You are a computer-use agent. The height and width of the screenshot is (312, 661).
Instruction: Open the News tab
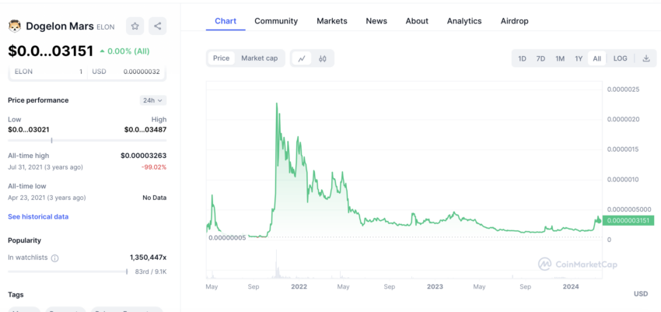(x=376, y=21)
